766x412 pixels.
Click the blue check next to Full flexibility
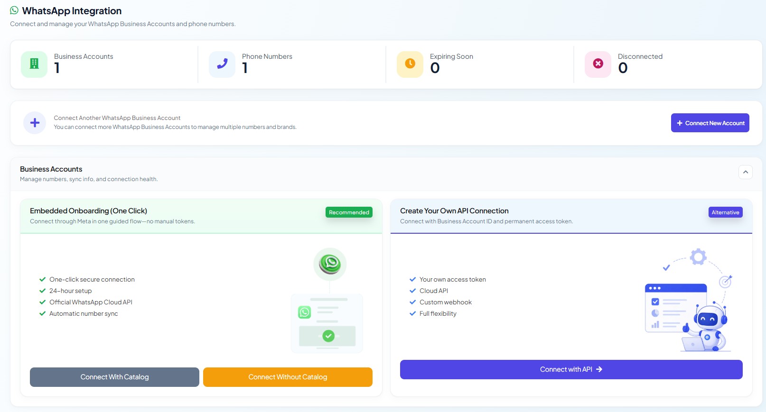pyautogui.click(x=412, y=313)
